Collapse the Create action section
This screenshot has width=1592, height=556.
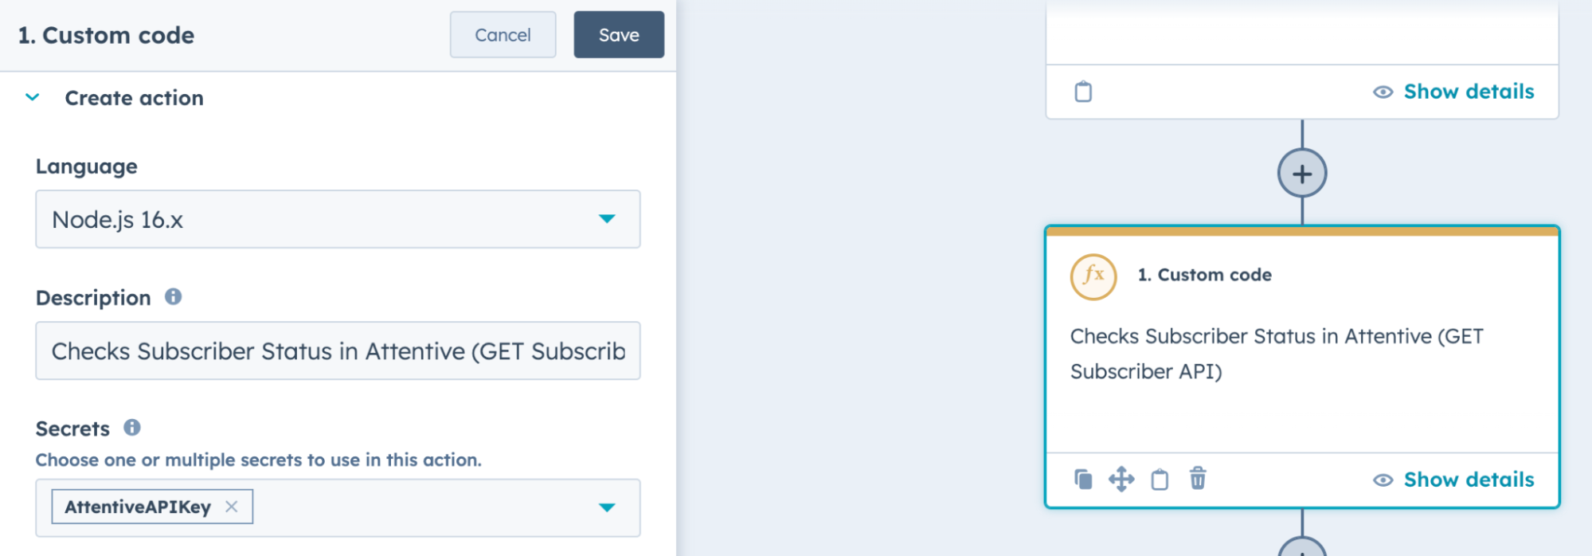tap(33, 97)
